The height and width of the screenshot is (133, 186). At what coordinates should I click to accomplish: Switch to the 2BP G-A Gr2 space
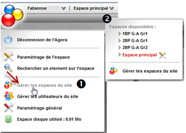135,48
